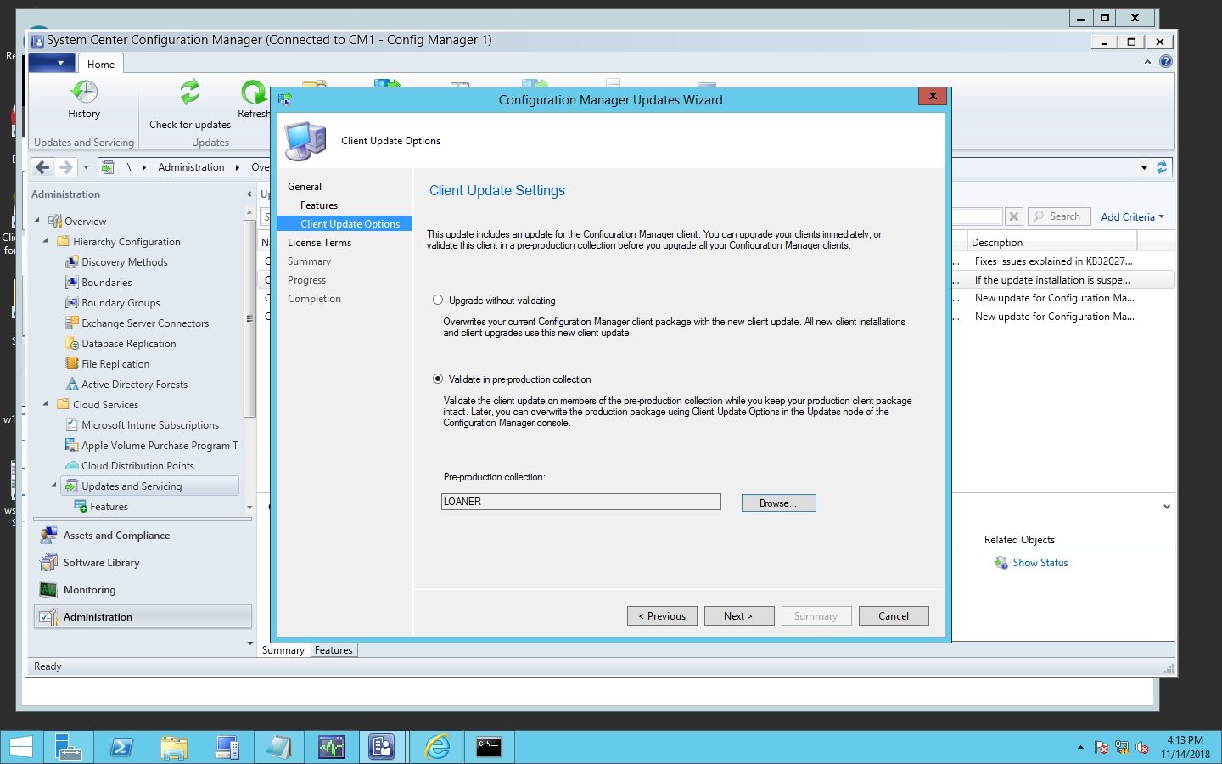
Task: Close the Updates Wizard dialog
Action: tap(933, 97)
